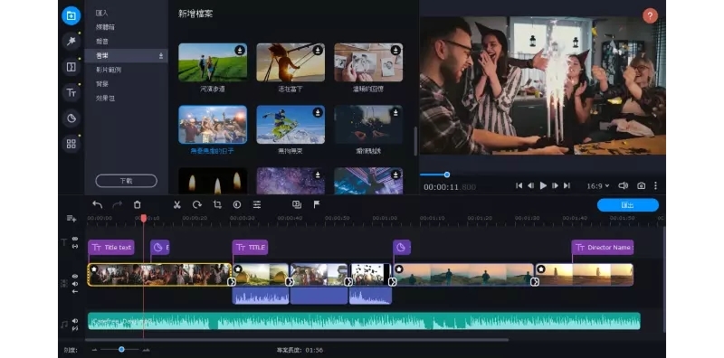This screenshot has height=358, width=724.
Task: Select the 背景 sidebar category
Action: click(102, 84)
